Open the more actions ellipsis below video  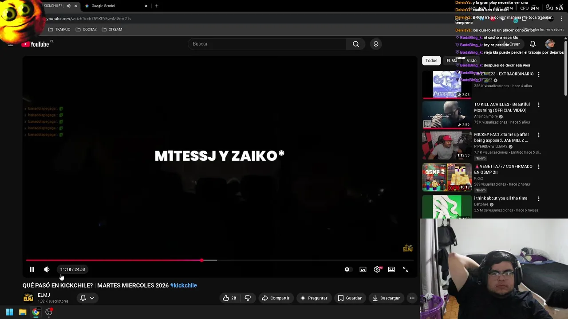[x=412, y=298]
